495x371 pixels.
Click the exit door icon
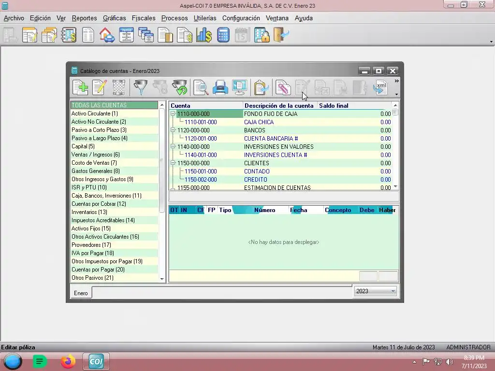coord(281,35)
